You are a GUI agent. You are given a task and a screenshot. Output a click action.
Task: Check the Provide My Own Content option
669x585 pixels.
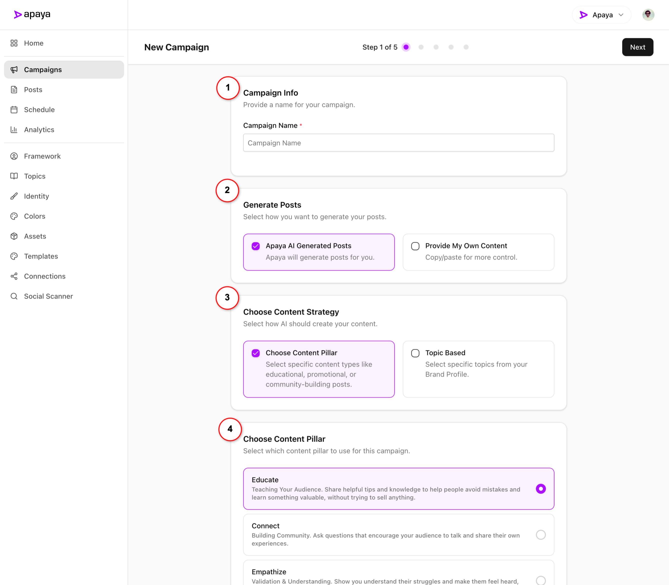pyautogui.click(x=415, y=246)
